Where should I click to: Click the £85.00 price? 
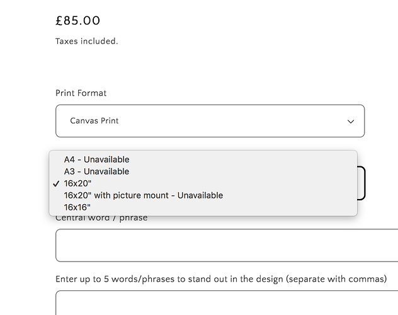(x=78, y=21)
